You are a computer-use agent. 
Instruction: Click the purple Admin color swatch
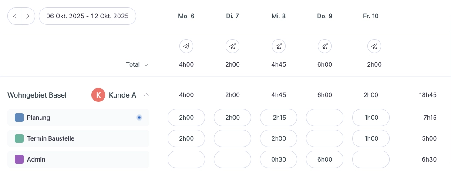pyautogui.click(x=19, y=159)
